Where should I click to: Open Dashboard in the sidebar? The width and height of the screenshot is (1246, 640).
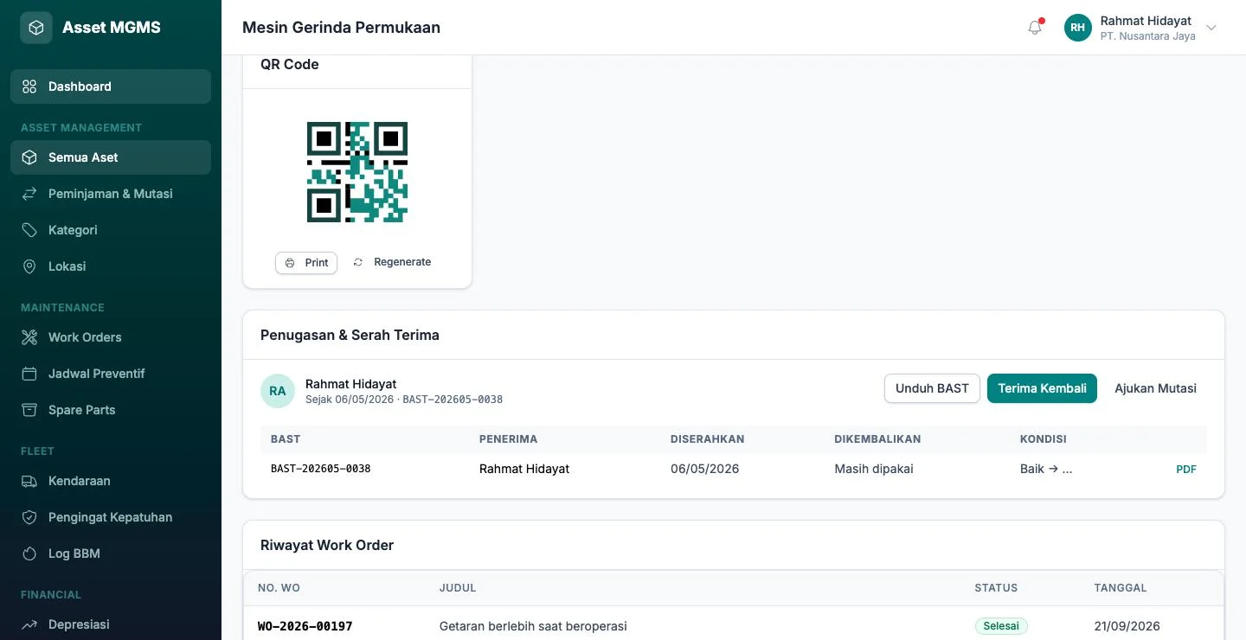point(111,86)
